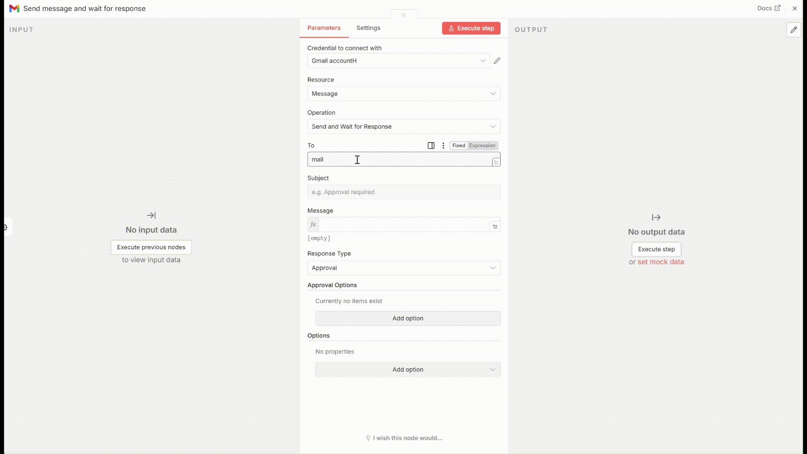Viewport: 807px width, 454px height.
Task: Click Execute previous nodes button
Action: 151,247
